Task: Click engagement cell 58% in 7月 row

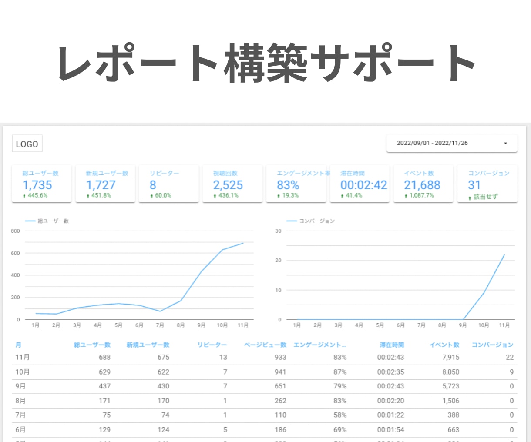Action: tap(340, 415)
